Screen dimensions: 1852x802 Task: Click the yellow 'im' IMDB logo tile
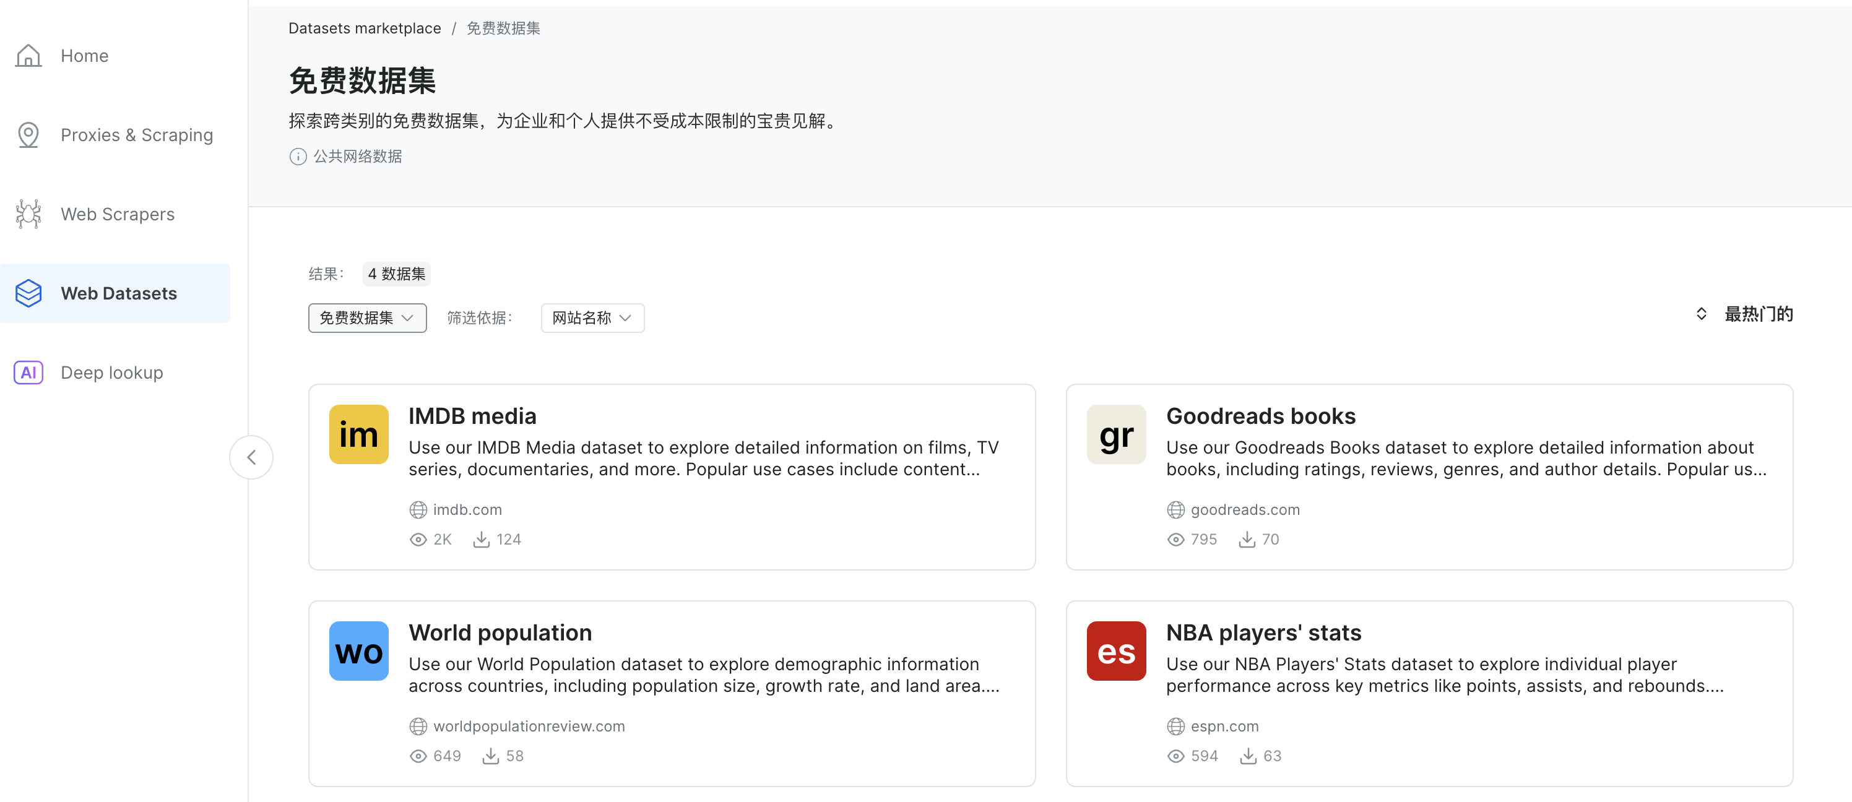(x=359, y=434)
